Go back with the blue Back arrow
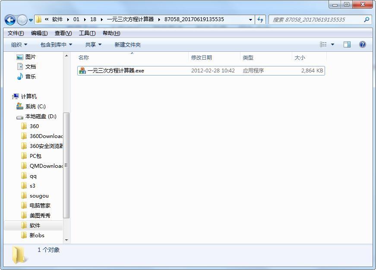The height and width of the screenshot is (270, 376). (10, 20)
